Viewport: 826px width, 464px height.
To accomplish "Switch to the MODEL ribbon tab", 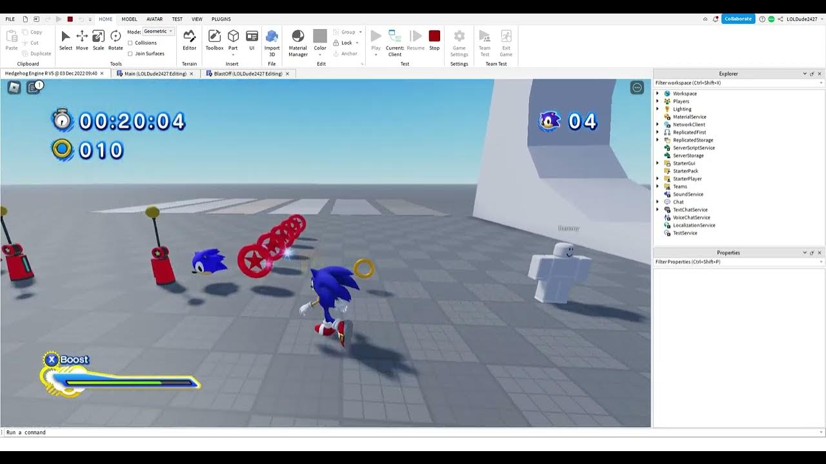I will pos(129,19).
